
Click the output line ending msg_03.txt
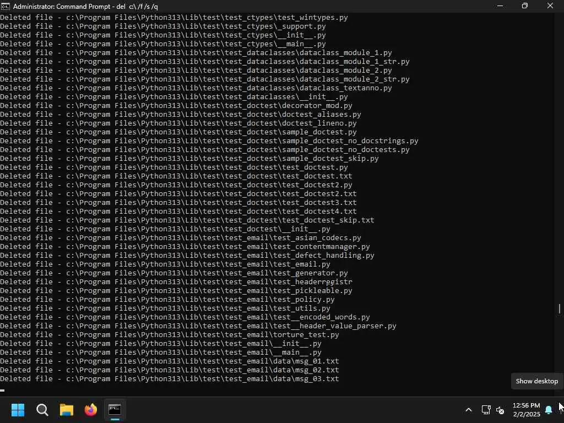point(170,379)
